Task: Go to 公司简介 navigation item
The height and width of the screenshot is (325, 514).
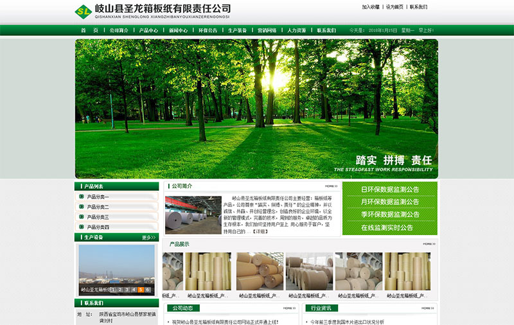Action: click(119, 30)
